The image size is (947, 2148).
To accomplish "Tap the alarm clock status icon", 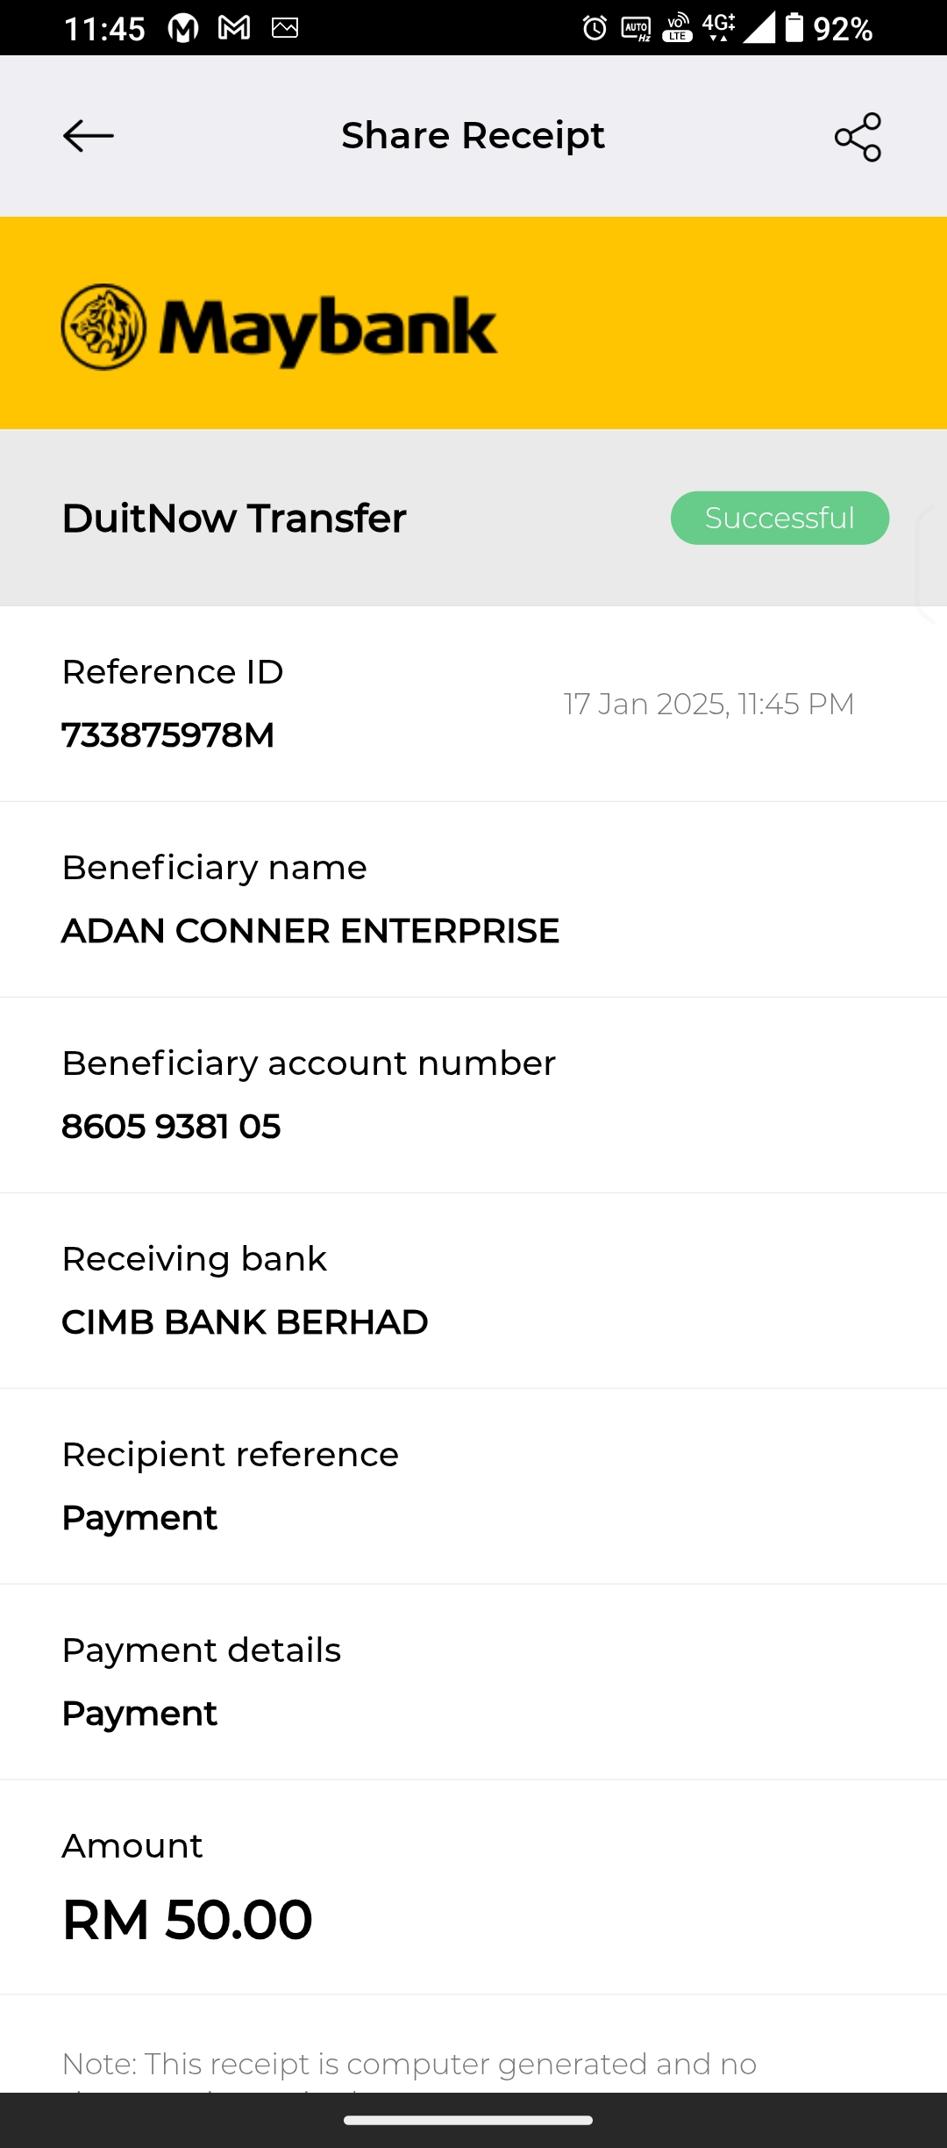I will (x=595, y=28).
